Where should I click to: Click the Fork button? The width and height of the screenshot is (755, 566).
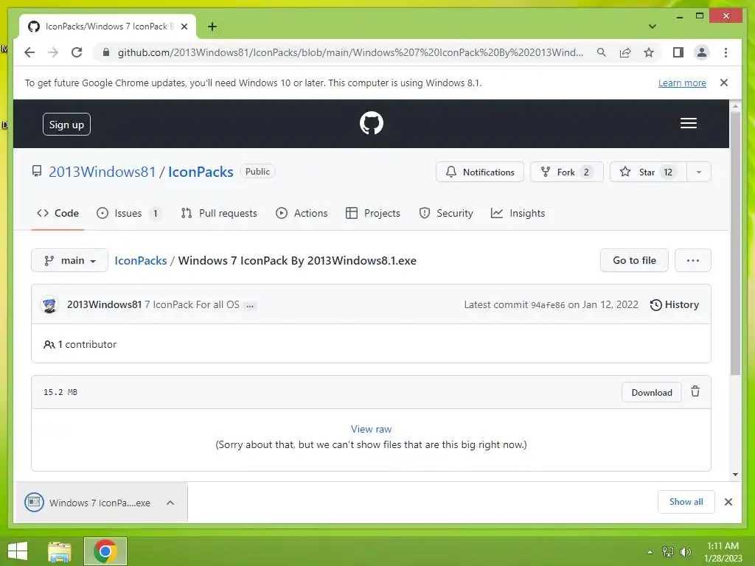(x=566, y=172)
